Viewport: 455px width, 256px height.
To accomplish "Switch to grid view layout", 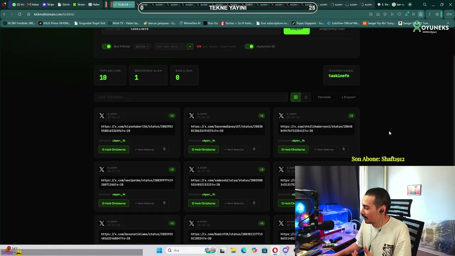I will pos(295,97).
